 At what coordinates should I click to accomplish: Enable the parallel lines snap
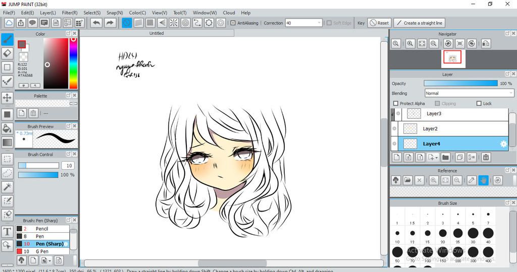click(138, 23)
